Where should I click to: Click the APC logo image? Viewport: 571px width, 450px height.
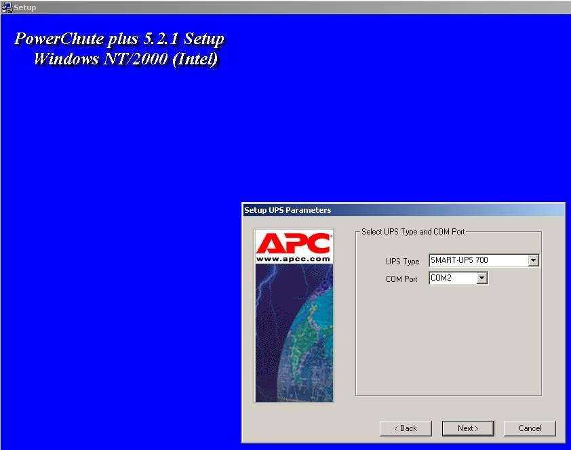[294, 315]
